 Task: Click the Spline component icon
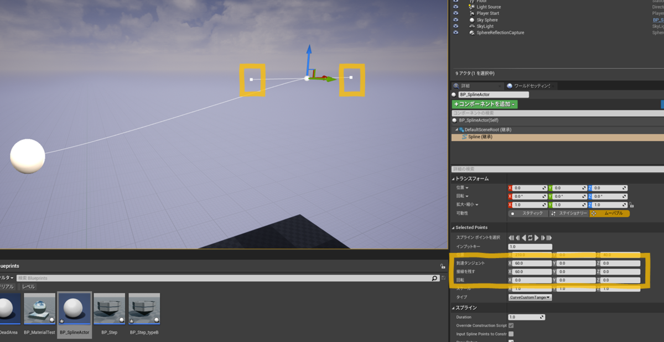click(x=464, y=136)
